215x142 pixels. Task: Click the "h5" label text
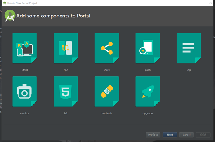pyautogui.click(x=66, y=113)
